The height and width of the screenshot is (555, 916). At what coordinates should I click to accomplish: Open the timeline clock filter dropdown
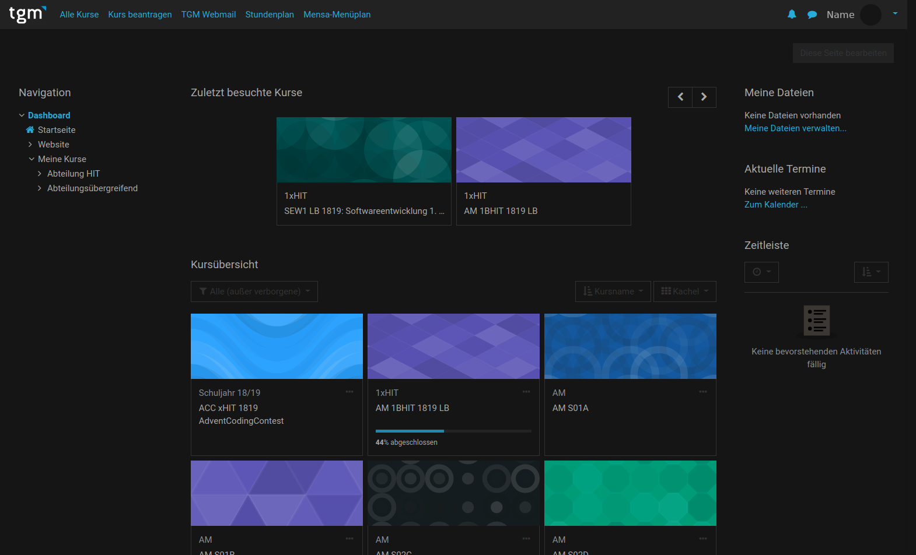point(761,272)
